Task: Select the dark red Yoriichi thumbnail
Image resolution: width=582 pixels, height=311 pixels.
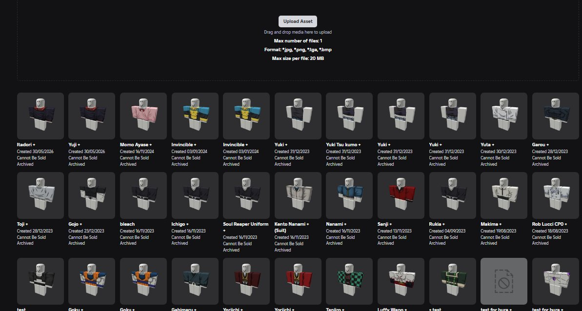Action: point(246,281)
